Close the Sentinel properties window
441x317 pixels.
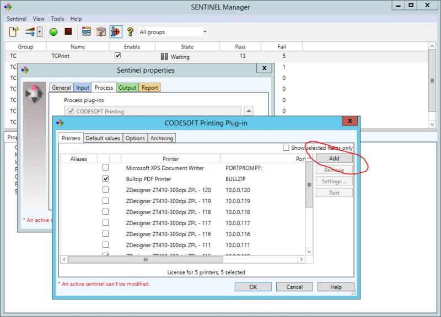265,68
